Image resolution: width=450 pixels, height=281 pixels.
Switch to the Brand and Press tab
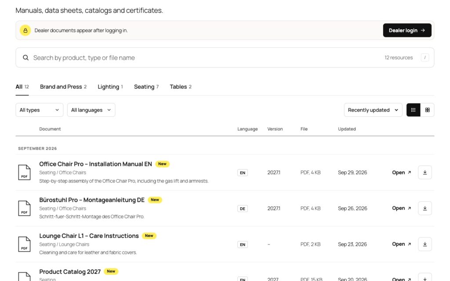63,86
